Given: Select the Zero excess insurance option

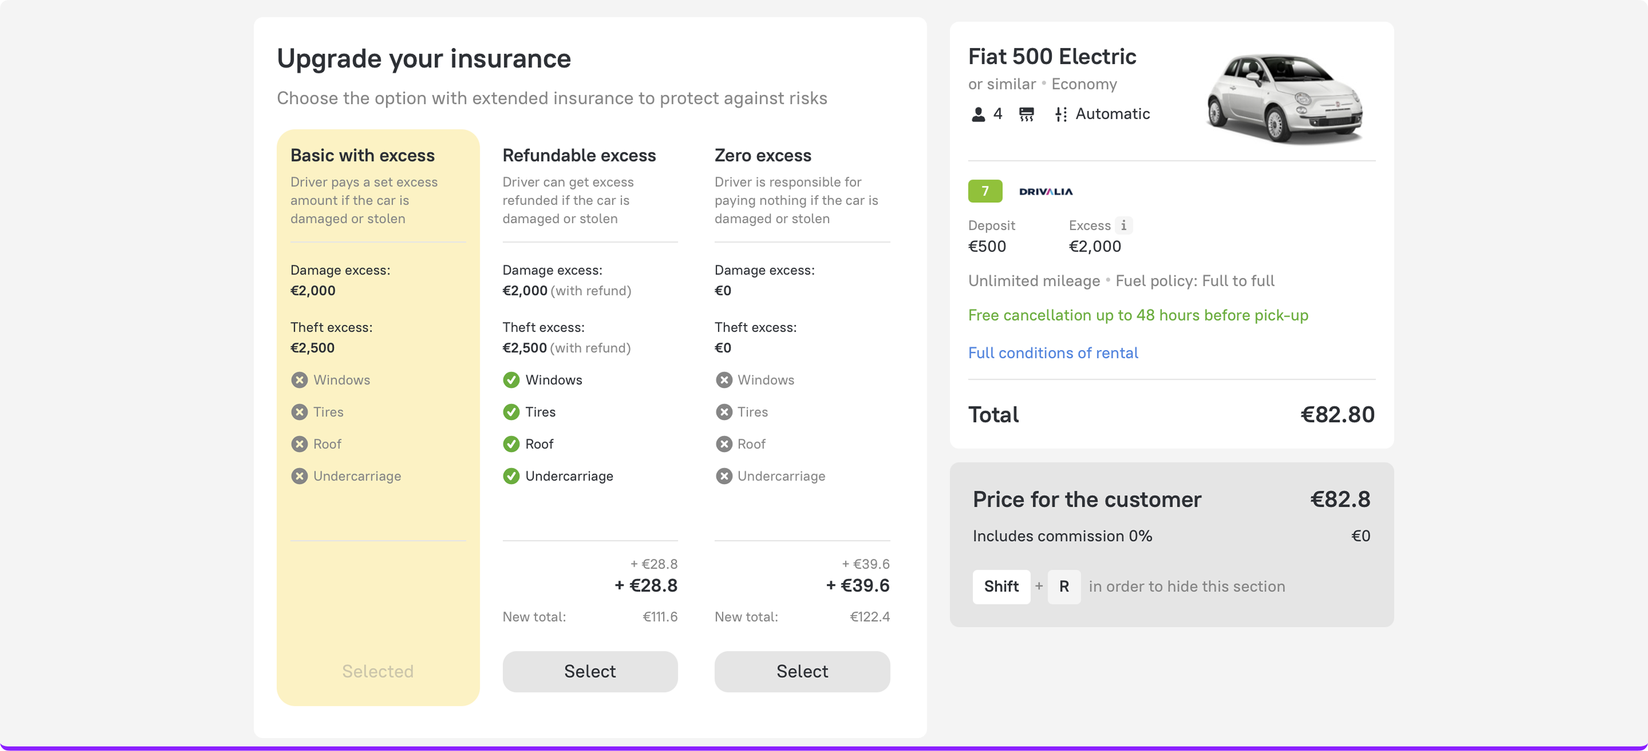Looking at the screenshot, I should click(802, 671).
